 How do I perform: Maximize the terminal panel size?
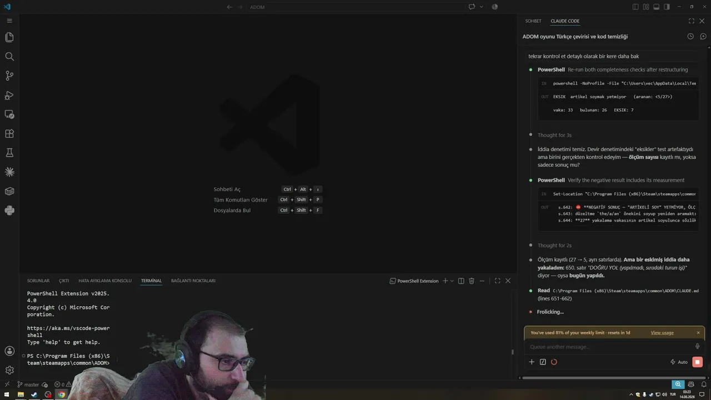click(x=497, y=281)
